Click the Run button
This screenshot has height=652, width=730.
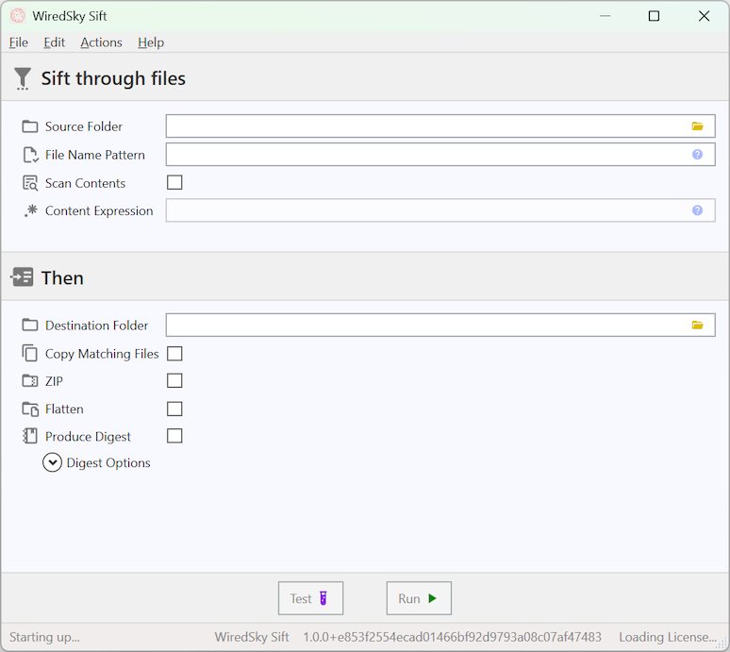pos(419,598)
